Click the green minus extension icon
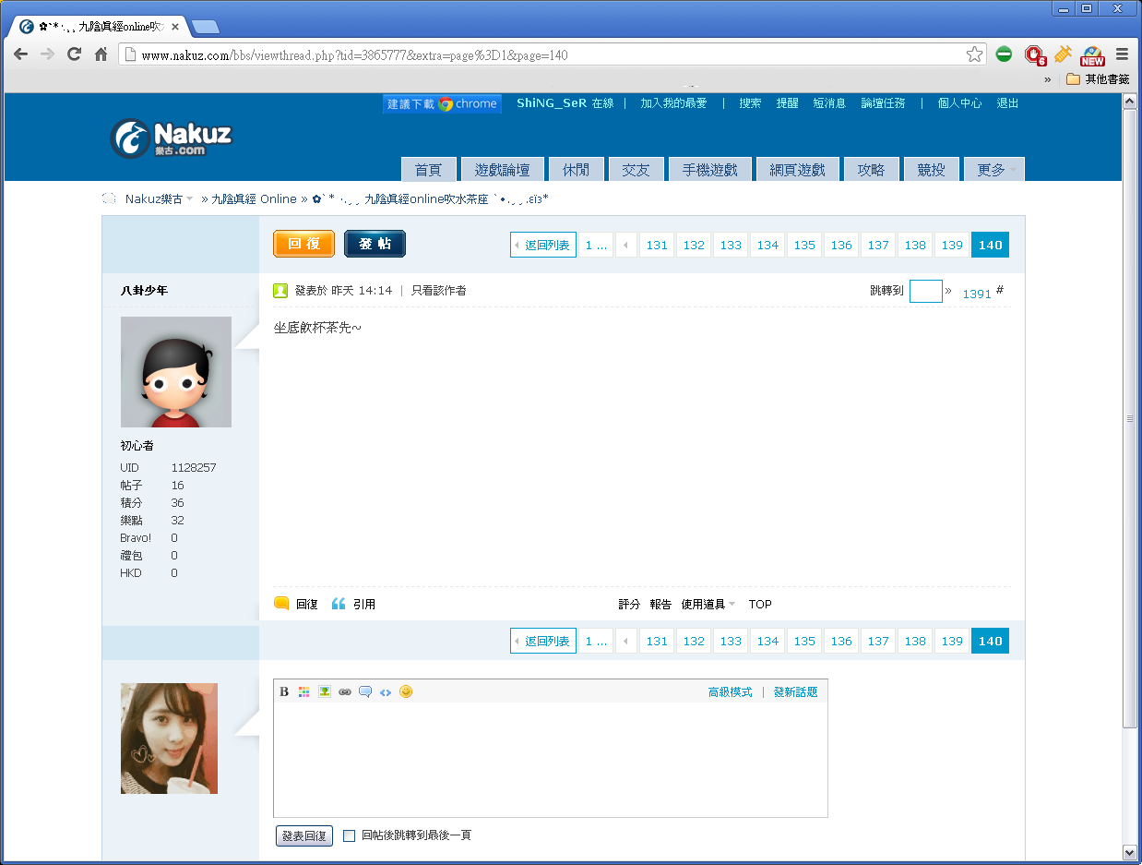This screenshot has width=1142, height=865. (x=1005, y=54)
